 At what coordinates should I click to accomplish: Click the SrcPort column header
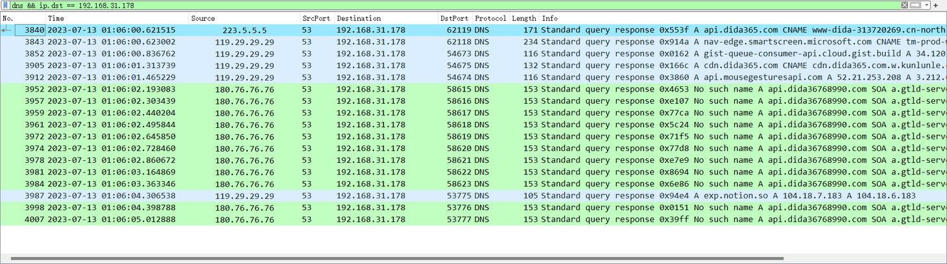(x=316, y=18)
